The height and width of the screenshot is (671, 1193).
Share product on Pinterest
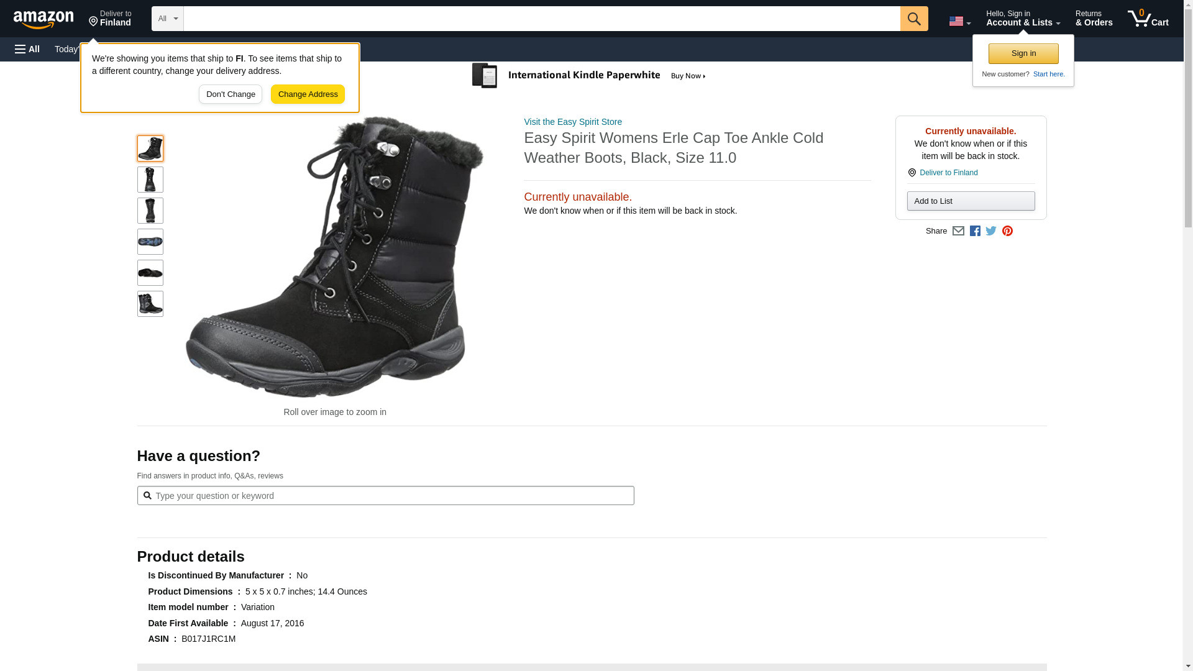point(1007,231)
